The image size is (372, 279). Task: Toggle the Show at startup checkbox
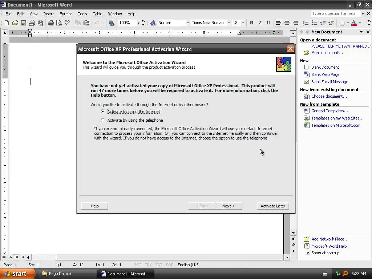(308, 253)
